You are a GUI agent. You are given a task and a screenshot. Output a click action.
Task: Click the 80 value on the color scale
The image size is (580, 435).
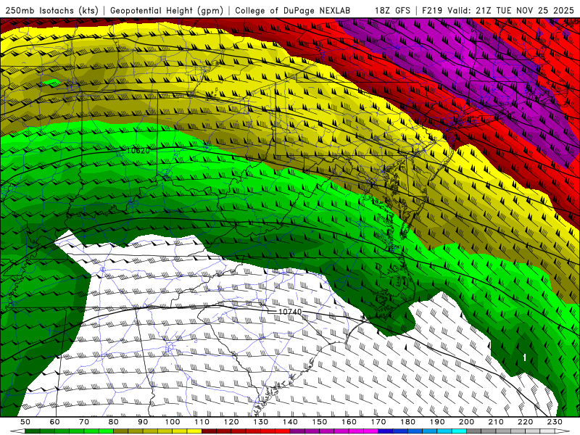pyautogui.click(x=114, y=422)
